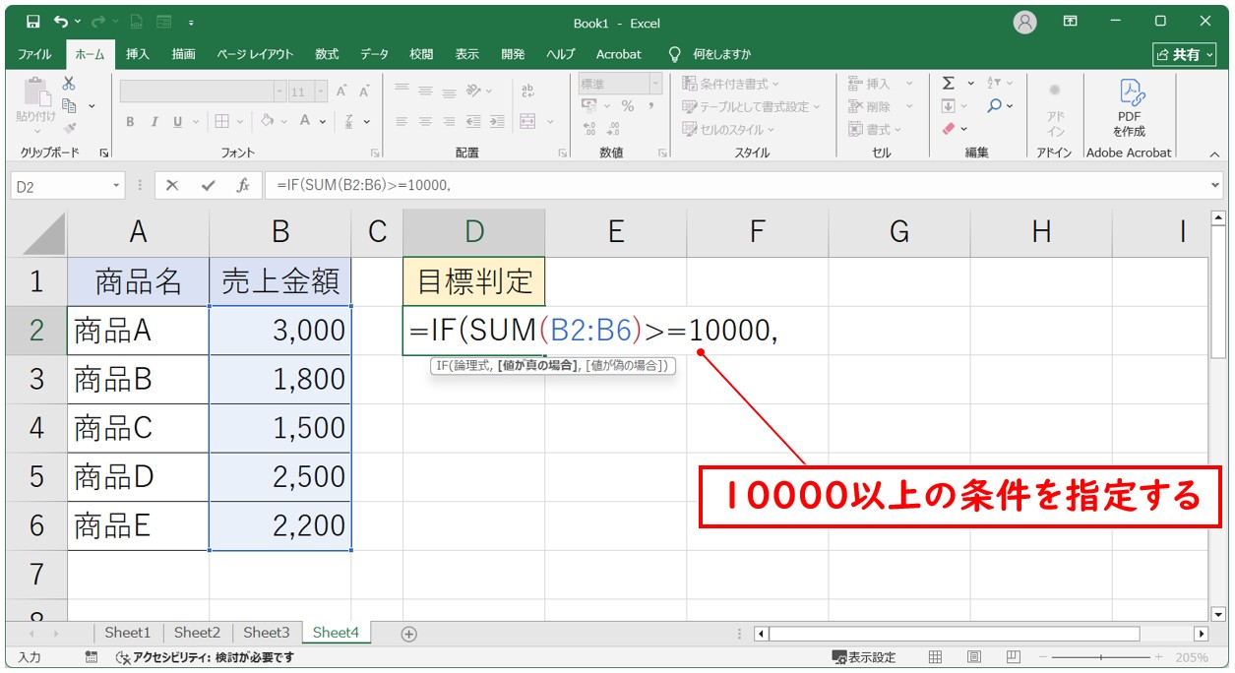This screenshot has height=673, width=1235.
Task: Select cell B4 containing 1,500
Action: 280,428
